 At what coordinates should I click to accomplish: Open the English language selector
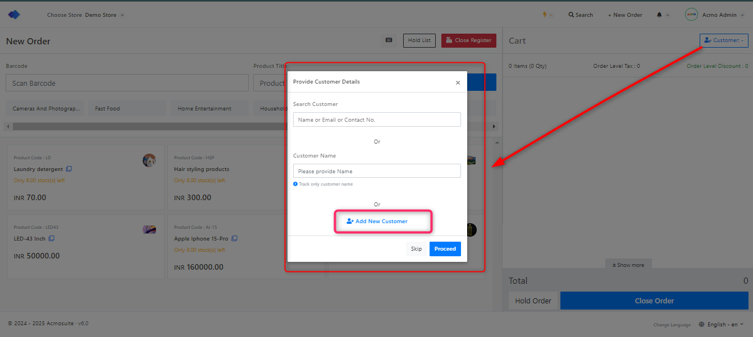click(722, 324)
